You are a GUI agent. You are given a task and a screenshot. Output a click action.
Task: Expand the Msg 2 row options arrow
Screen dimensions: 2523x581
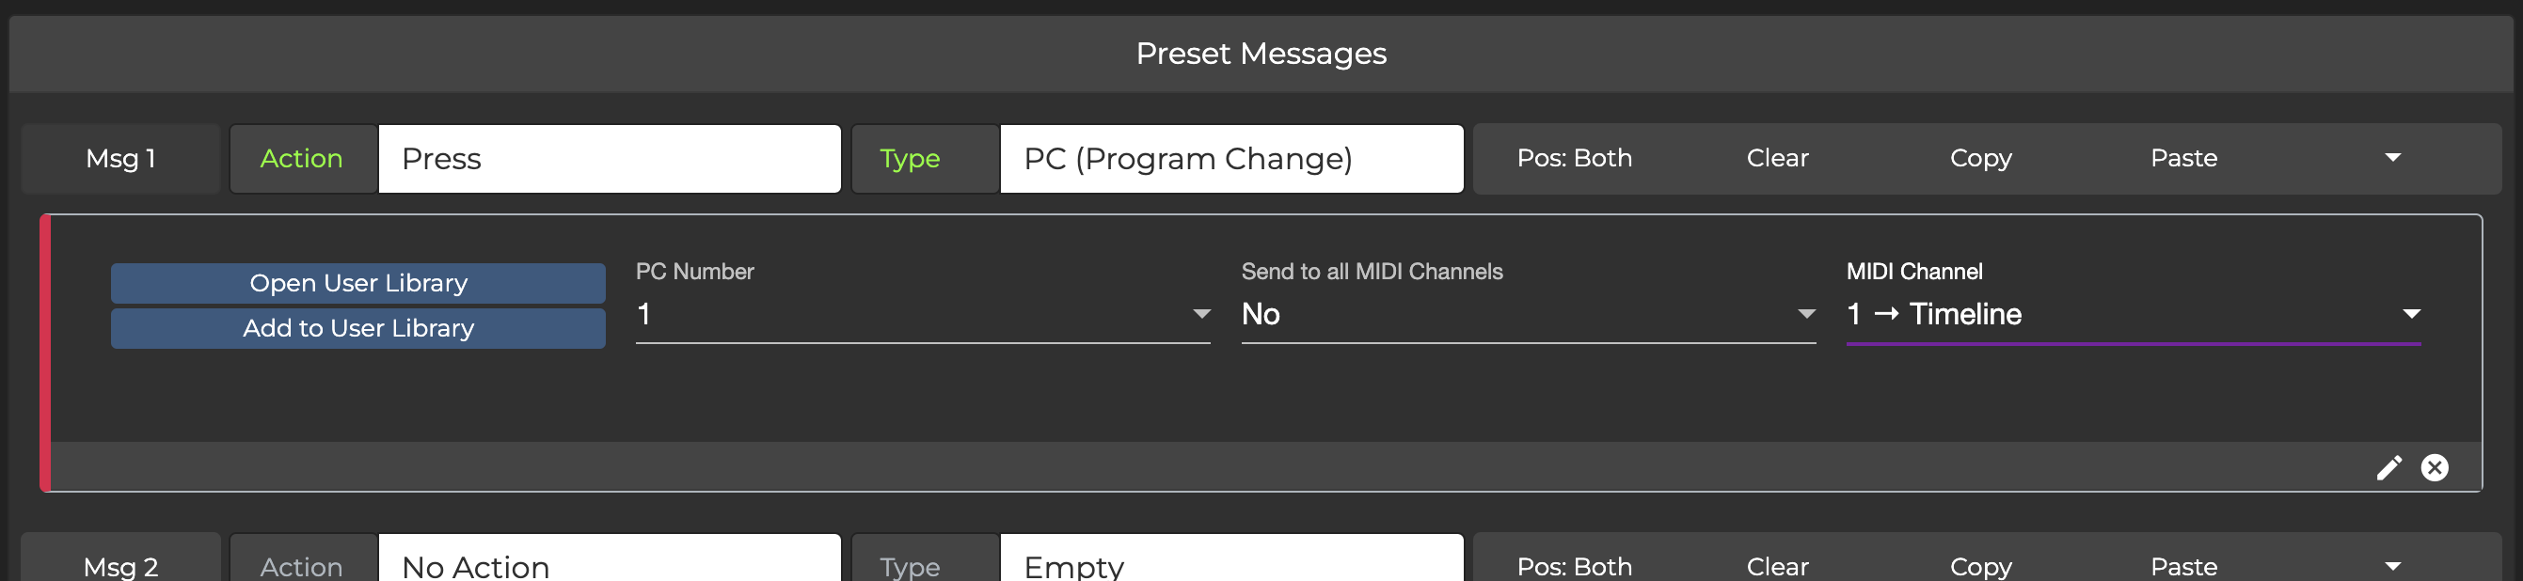[2393, 566]
